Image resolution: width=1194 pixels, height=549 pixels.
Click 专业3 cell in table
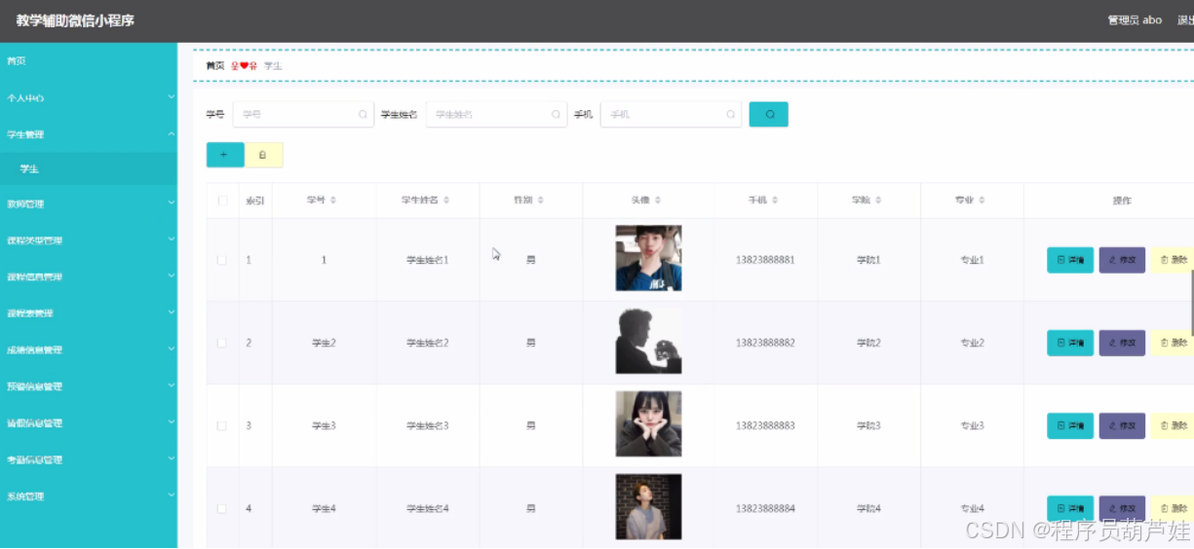pyautogui.click(x=972, y=425)
